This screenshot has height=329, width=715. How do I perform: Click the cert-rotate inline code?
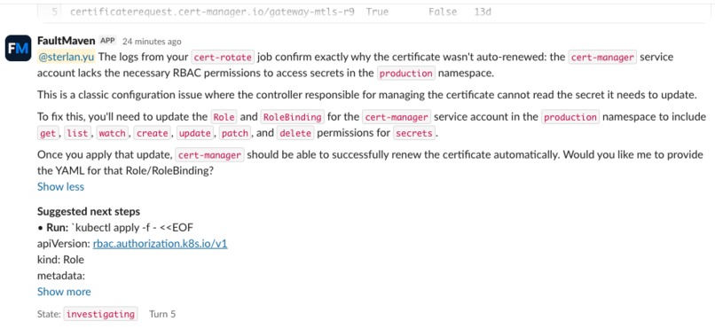pos(223,58)
